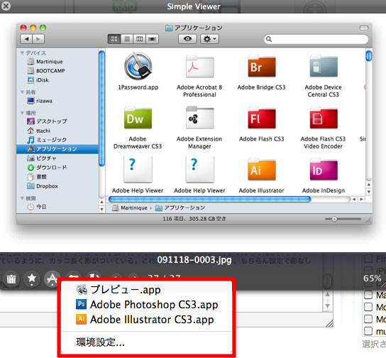386x358 pixels.
Task: Go back in the Finder window
Action: click(26, 39)
